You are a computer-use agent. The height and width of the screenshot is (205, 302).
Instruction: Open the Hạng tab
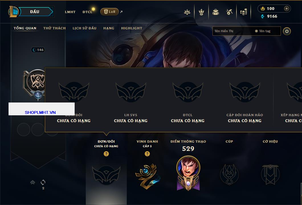[109, 28]
